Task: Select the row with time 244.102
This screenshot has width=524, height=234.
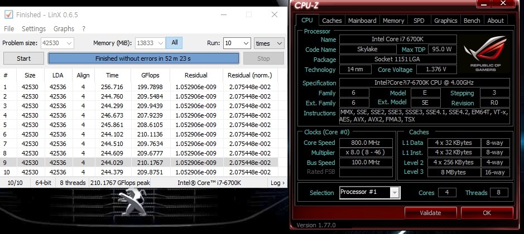Action: click(139, 134)
